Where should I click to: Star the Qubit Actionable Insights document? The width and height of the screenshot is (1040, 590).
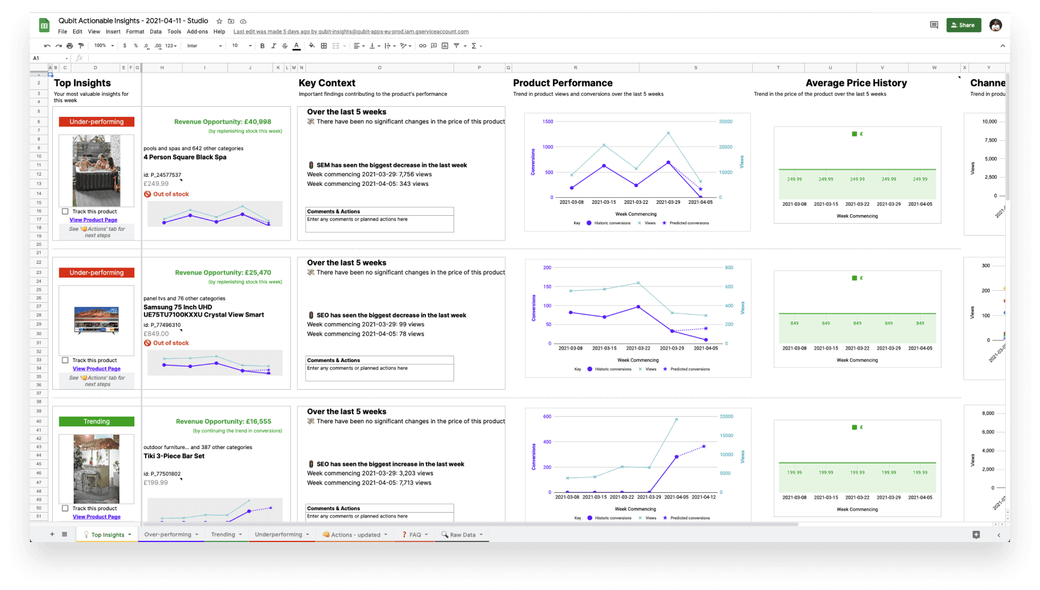pos(220,21)
